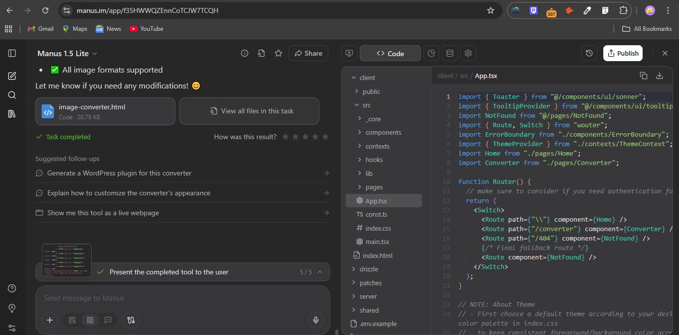
Task: Switch to chat mode in message box
Action: 108,320
